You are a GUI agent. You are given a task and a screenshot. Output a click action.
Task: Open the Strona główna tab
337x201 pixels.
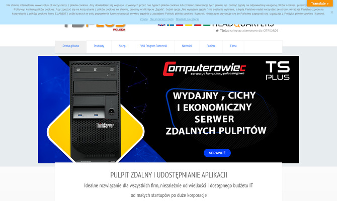[71, 46]
